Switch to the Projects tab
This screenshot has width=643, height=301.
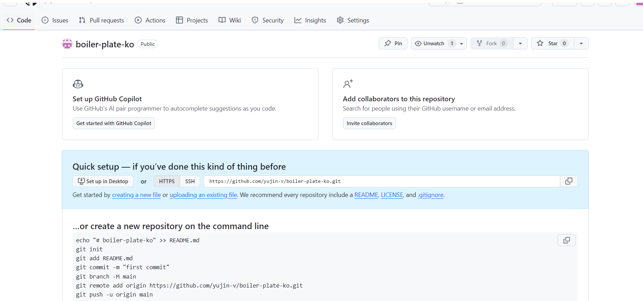click(192, 20)
